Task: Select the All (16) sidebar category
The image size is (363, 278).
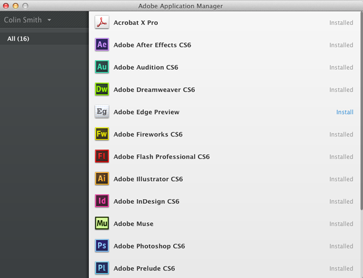Action: click(44, 39)
